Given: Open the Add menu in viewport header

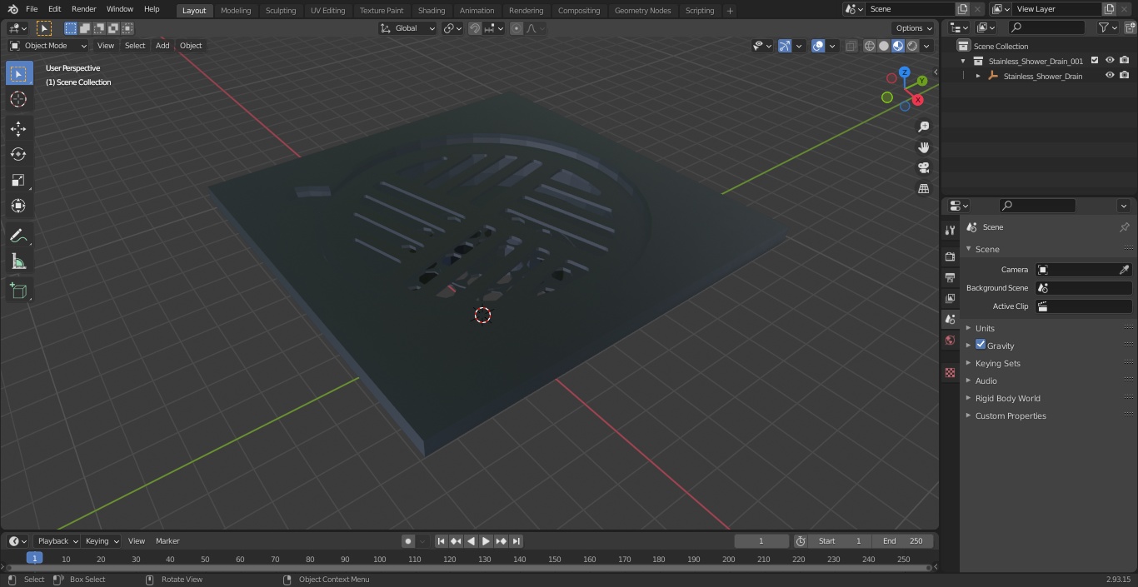Looking at the screenshot, I should (x=162, y=46).
